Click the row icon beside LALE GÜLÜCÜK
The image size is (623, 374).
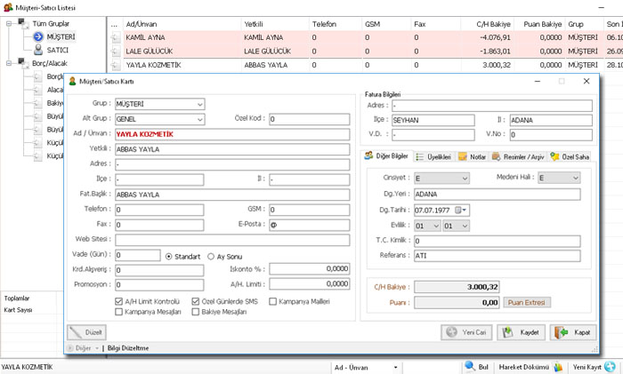click(115, 52)
